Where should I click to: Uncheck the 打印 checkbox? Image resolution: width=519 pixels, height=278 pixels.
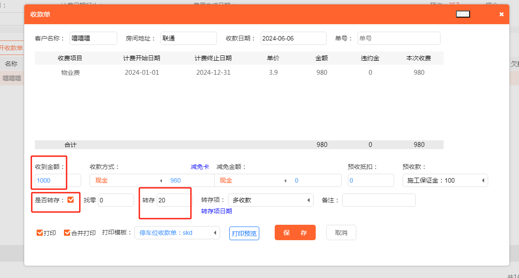pos(40,233)
